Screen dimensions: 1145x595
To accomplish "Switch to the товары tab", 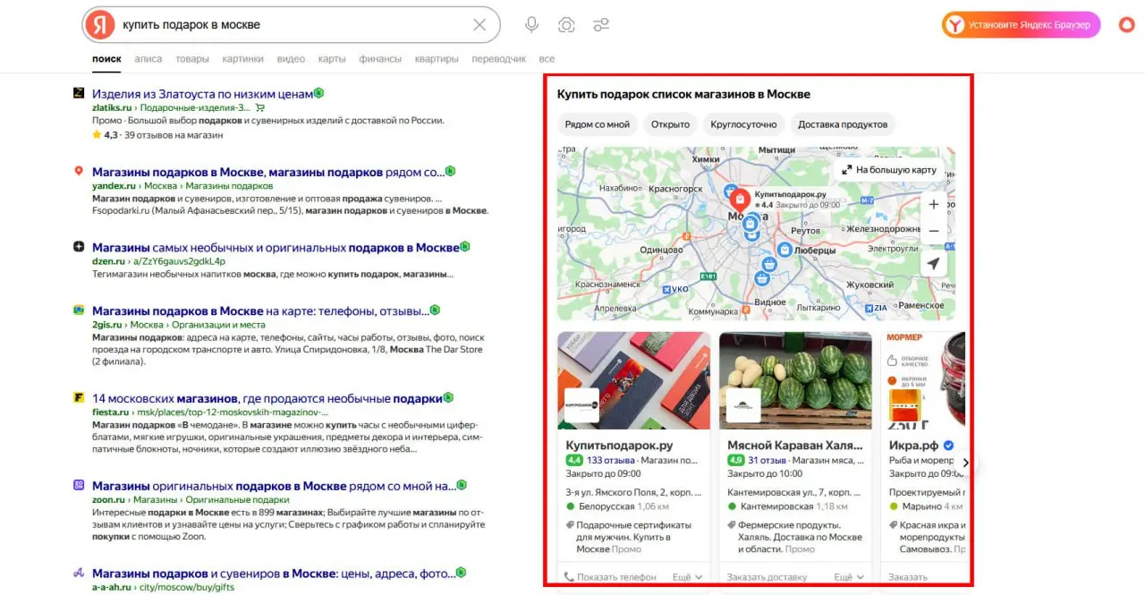I will click(192, 59).
